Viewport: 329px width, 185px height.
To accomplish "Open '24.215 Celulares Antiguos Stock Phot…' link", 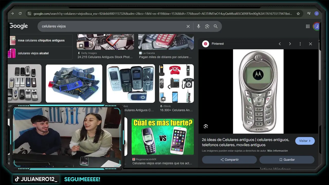I will [x=105, y=57].
